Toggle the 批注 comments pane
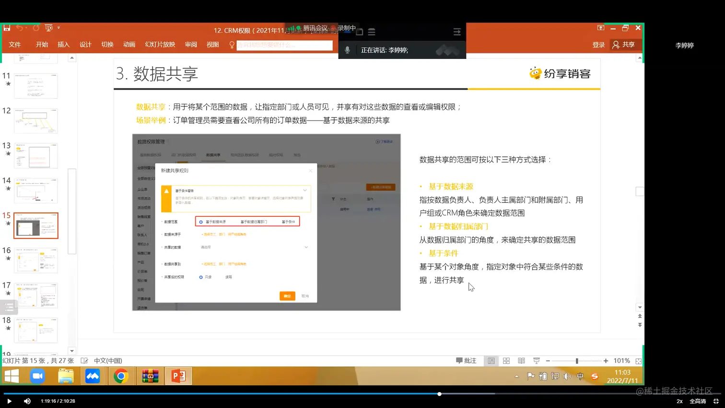The image size is (725, 408). [x=466, y=361]
